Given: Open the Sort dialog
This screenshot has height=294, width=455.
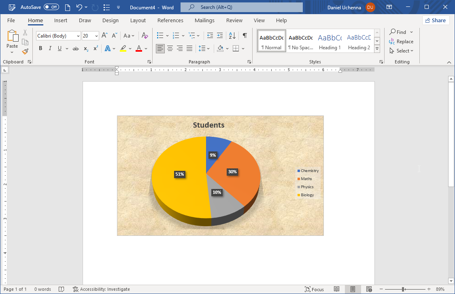Looking at the screenshot, I should [232, 36].
